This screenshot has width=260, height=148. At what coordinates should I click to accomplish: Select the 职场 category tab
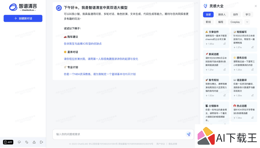click(208, 22)
